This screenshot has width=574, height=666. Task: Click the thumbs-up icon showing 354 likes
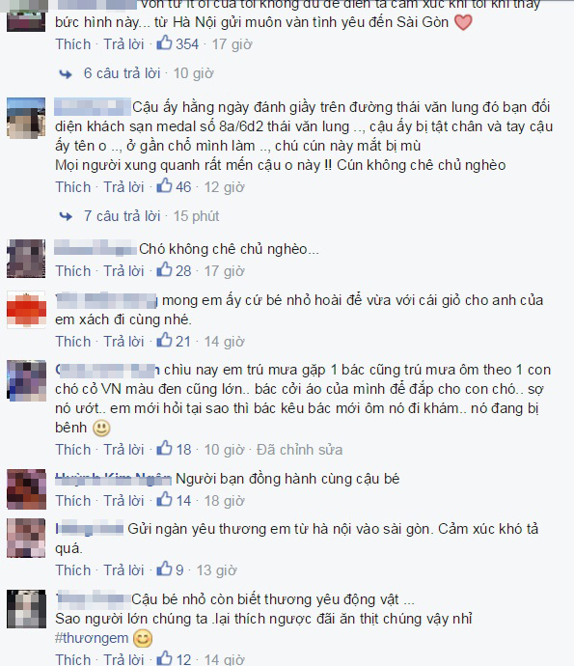tap(164, 42)
